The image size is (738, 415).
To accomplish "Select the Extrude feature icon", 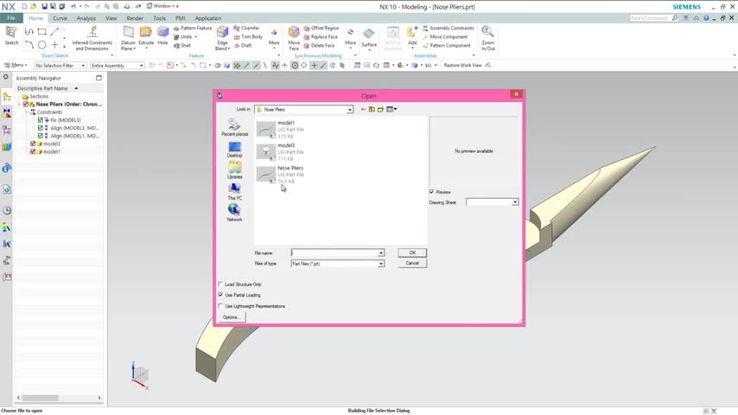I will pyautogui.click(x=146, y=35).
